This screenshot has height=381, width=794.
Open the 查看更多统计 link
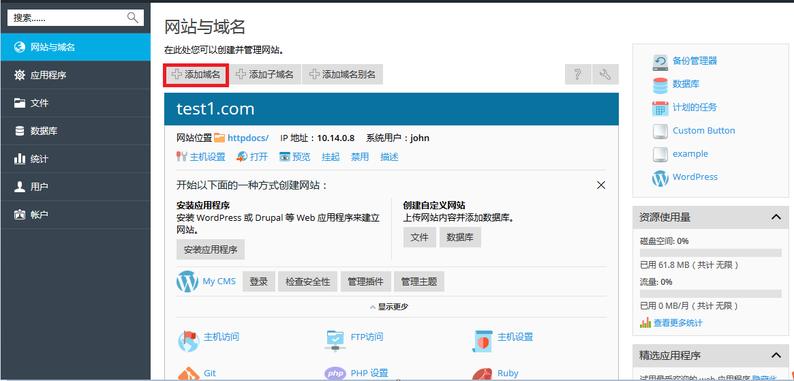[677, 322]
